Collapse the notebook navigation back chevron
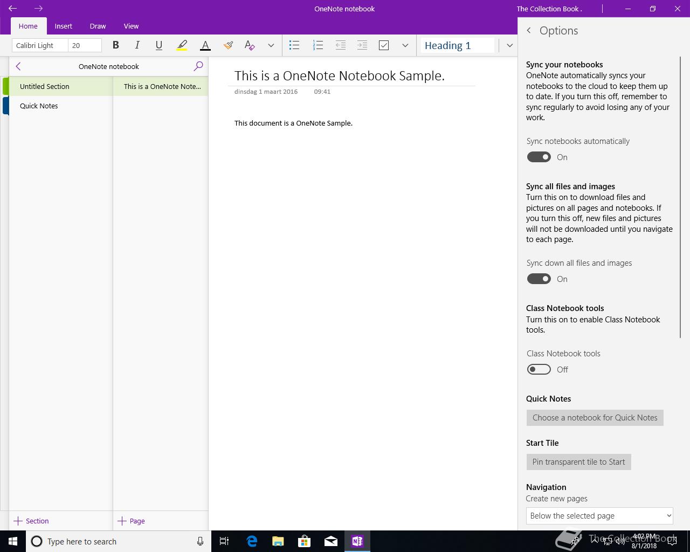Viewport: 690px width, 552px height. (18, 66)
